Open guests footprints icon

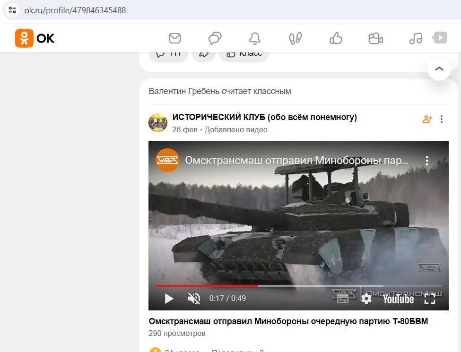[x=295, y=38]
